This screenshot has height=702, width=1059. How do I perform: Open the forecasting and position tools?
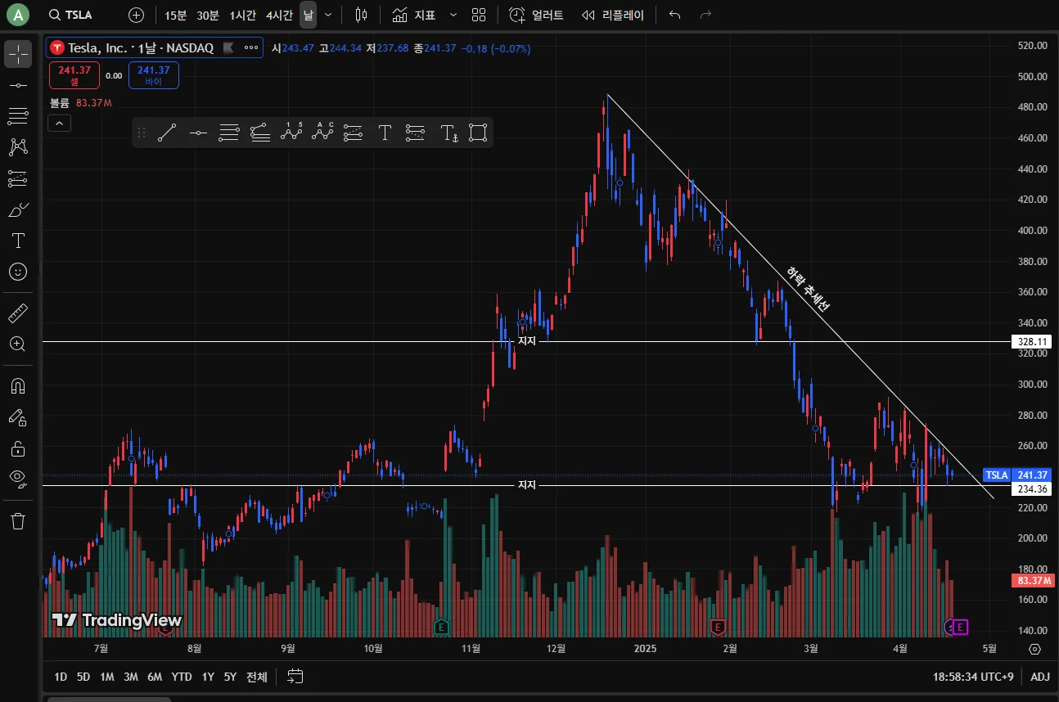pos(18,178)
